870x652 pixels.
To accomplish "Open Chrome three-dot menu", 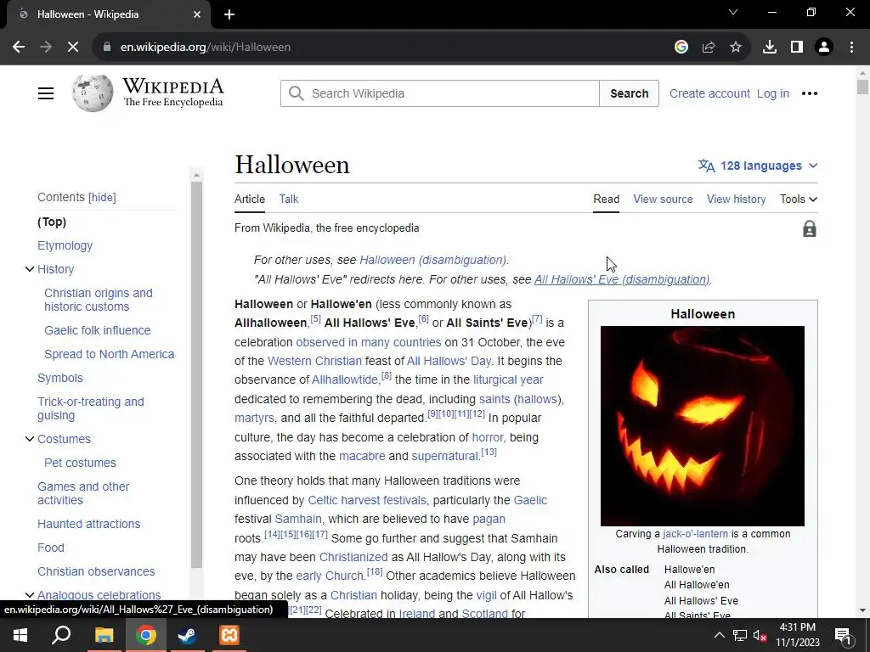I will coord(851,48).
